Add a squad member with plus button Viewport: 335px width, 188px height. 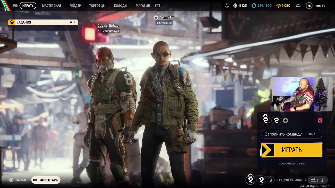point(286,121)
